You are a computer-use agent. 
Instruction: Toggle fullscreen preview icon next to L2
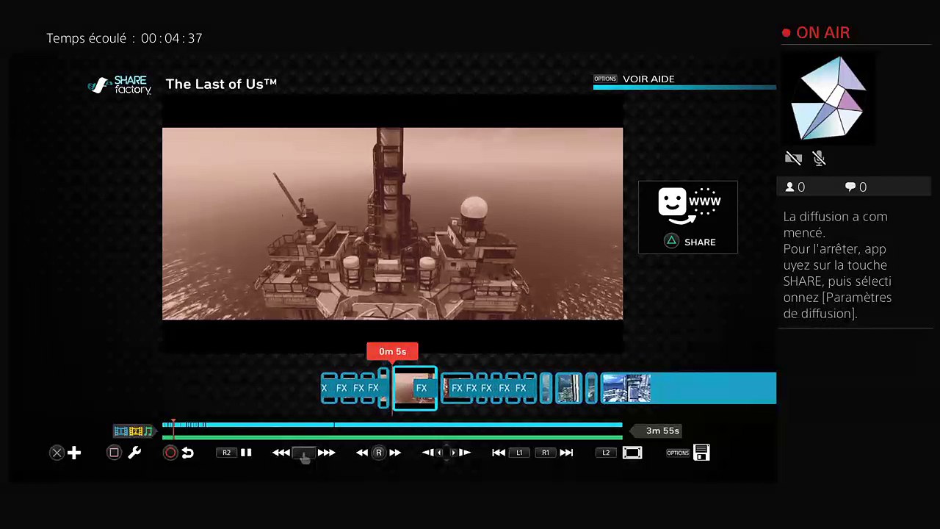point(632,453)
